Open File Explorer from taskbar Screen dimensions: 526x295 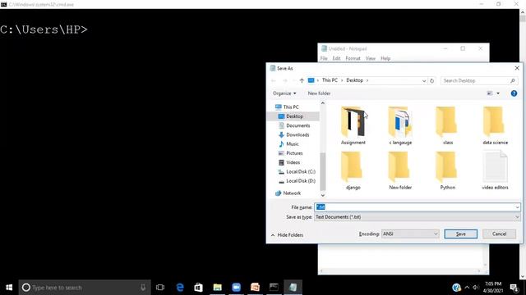tap(217, 288)
